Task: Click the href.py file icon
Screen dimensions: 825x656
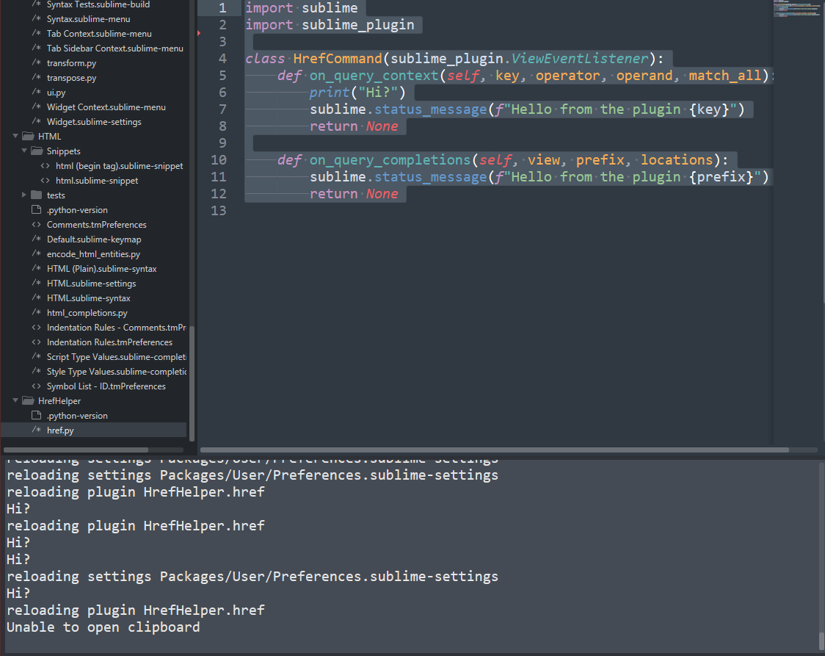Action: tap(36, 430)
